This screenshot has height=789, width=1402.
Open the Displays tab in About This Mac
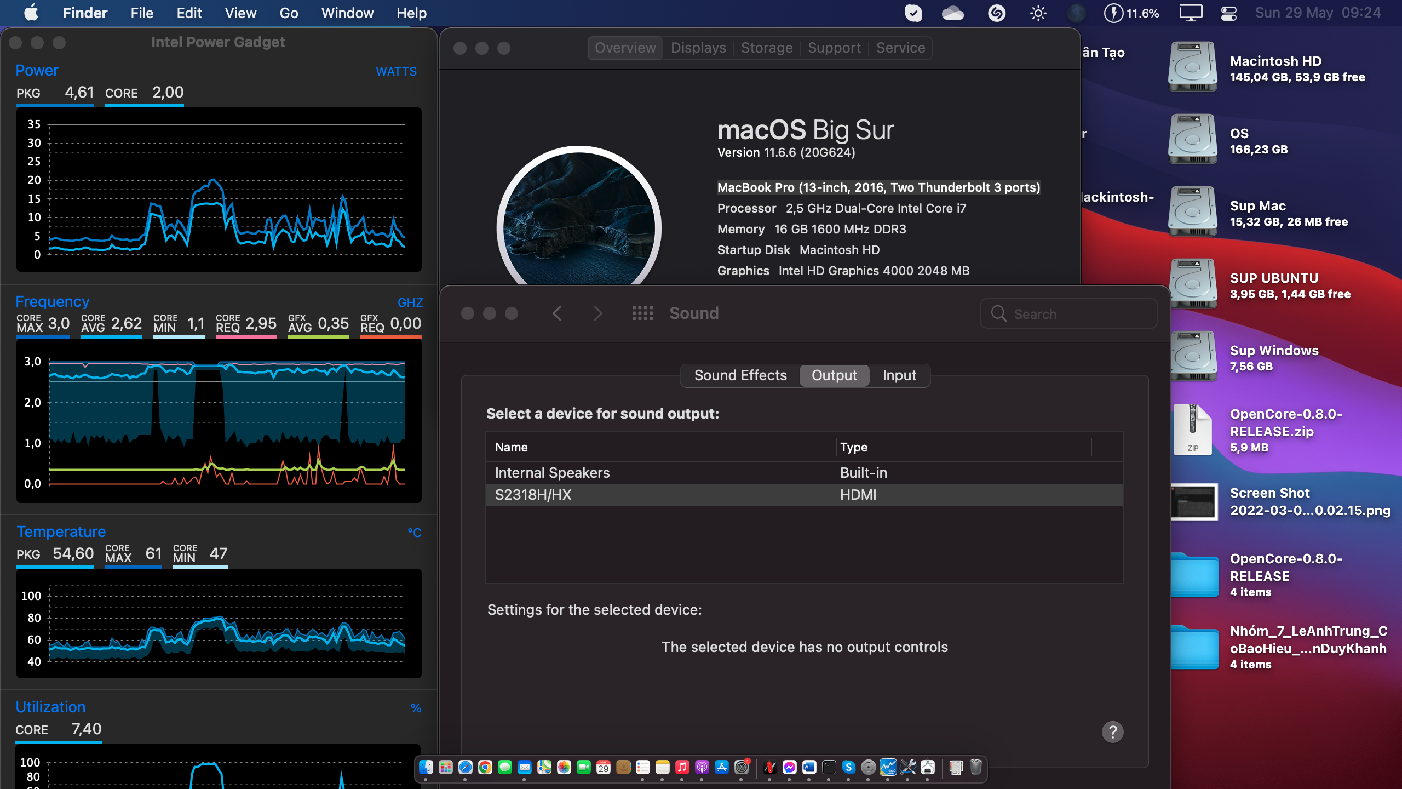coord(698,48)
